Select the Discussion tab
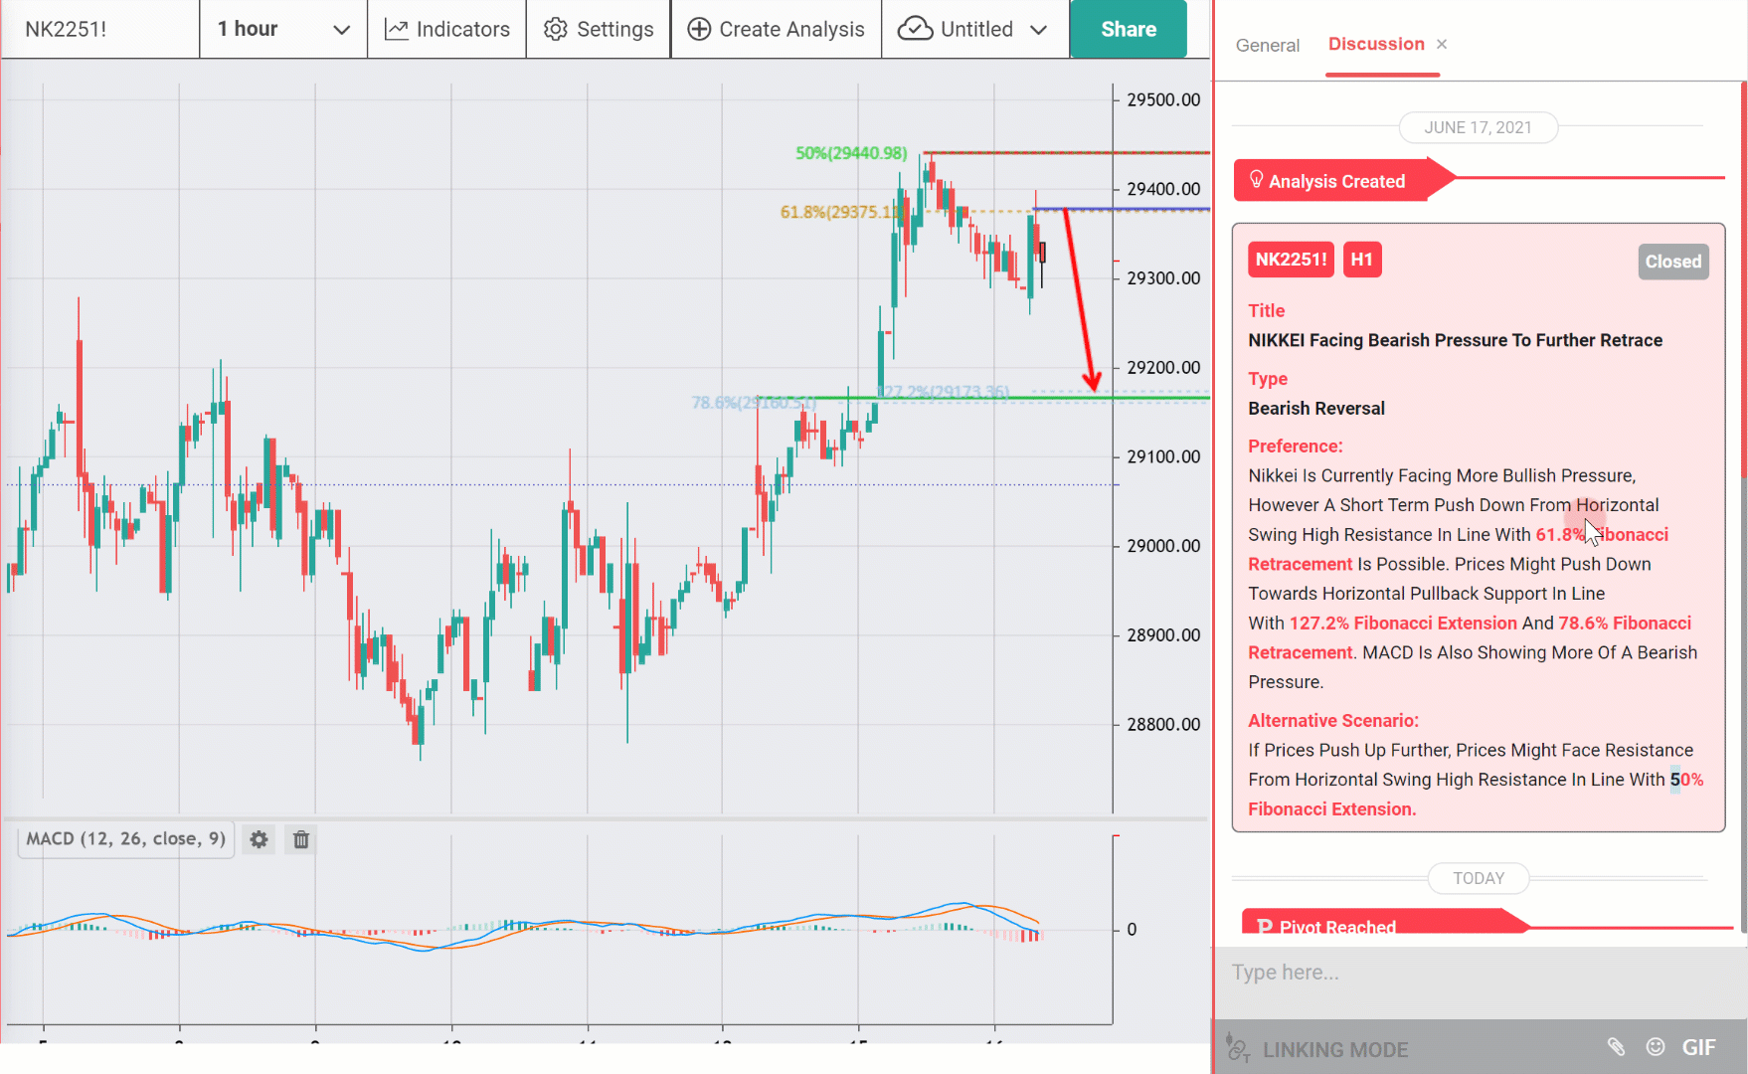Image resolution: width=1748 pixels, height=1074 pixels. click(x=1376, y=44)
